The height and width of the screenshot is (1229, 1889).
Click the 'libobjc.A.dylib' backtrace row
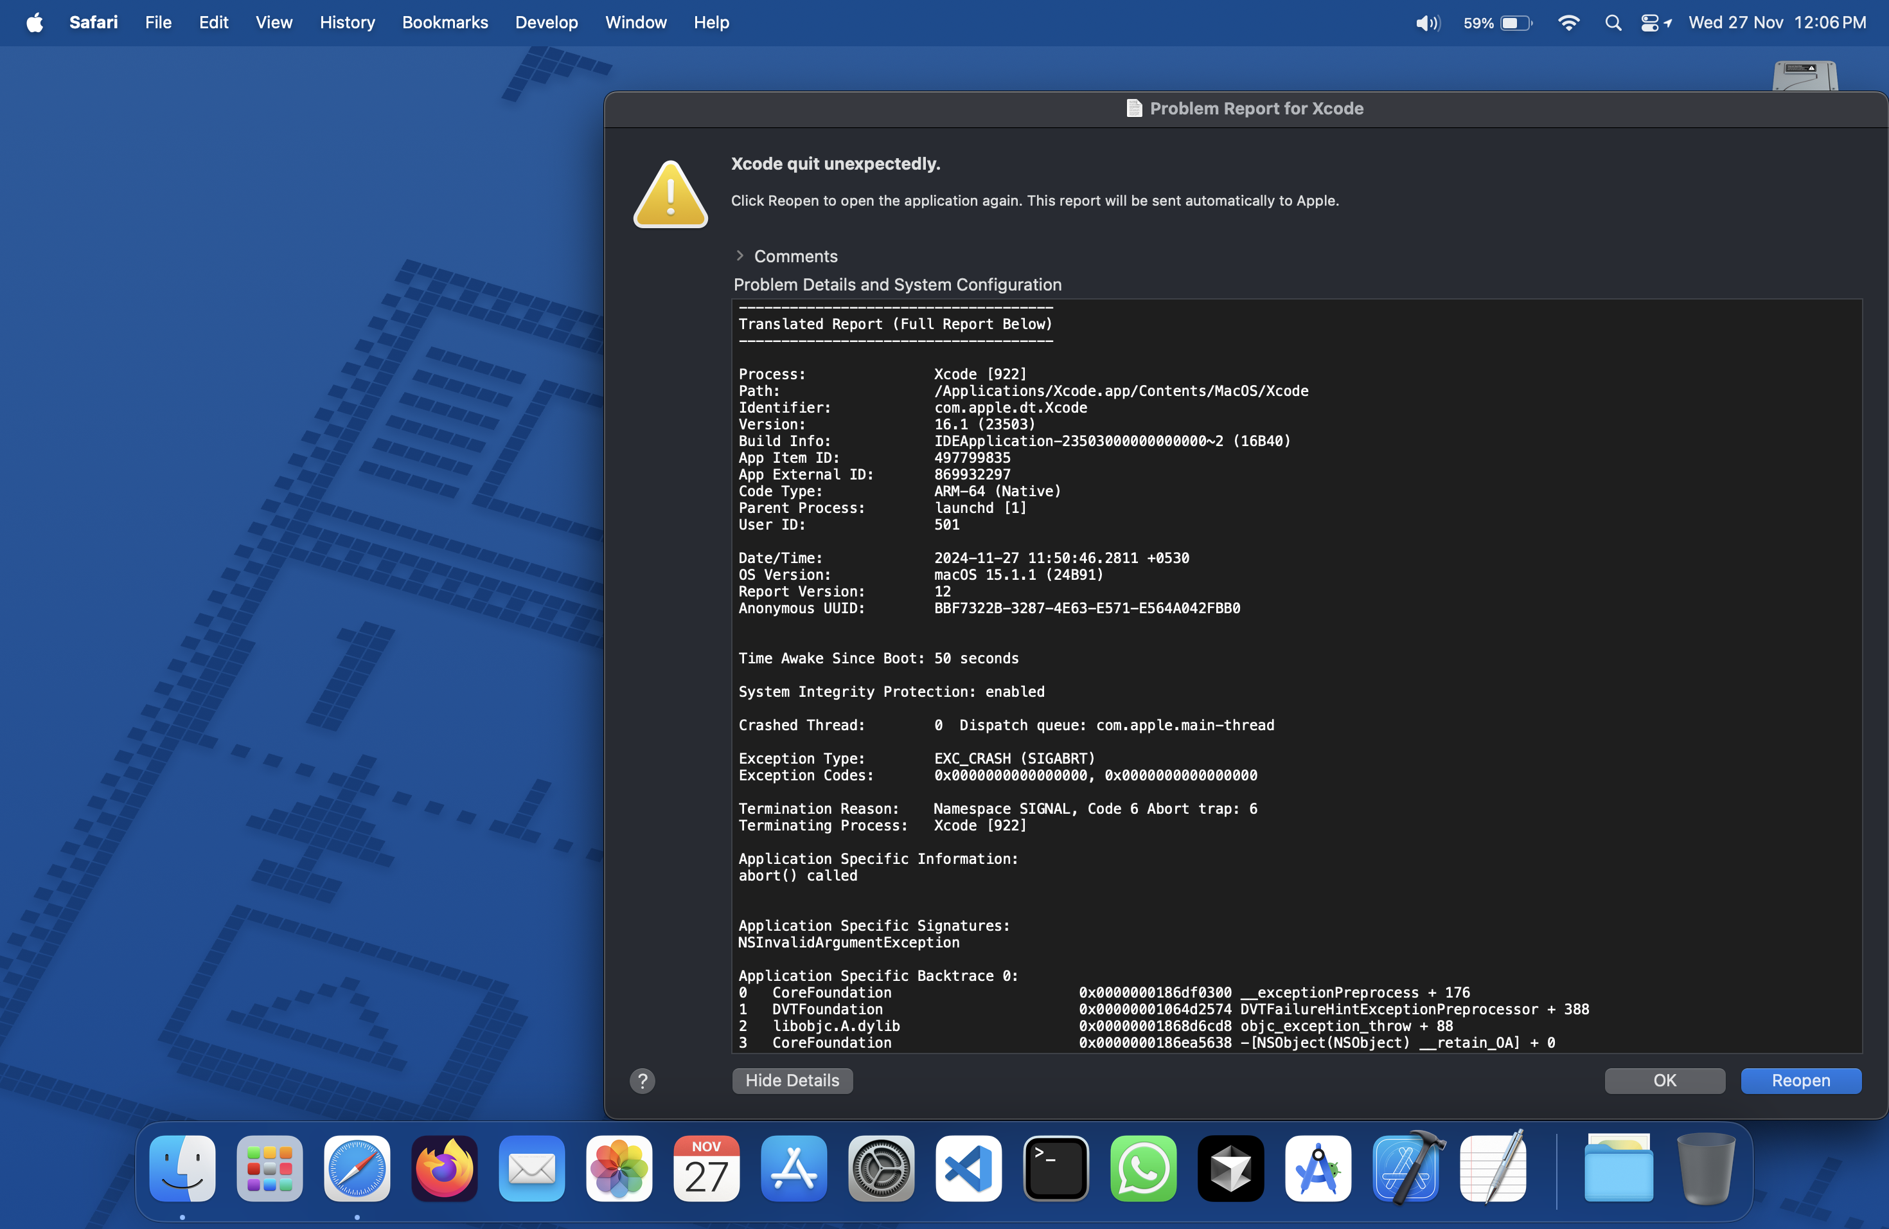pos(1096,1026)
